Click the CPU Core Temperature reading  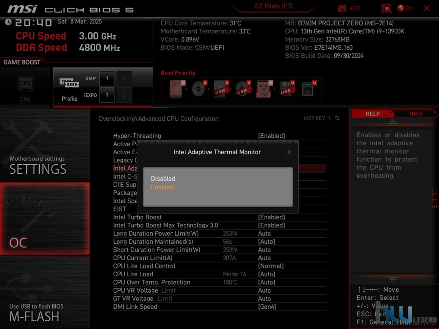coord(201,23)
